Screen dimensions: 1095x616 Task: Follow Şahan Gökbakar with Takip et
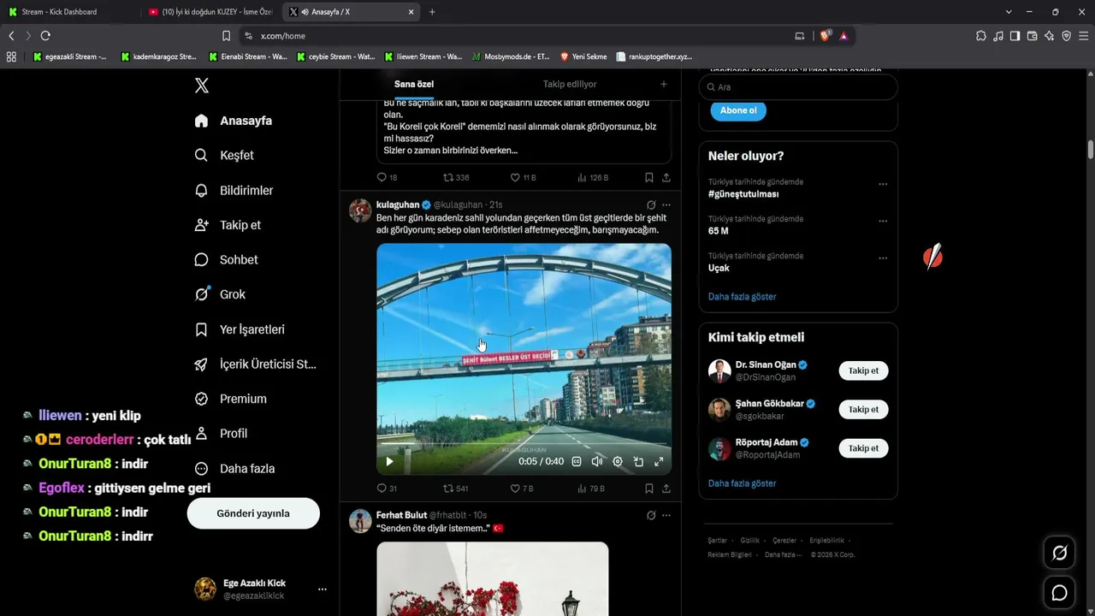(863, 409)
